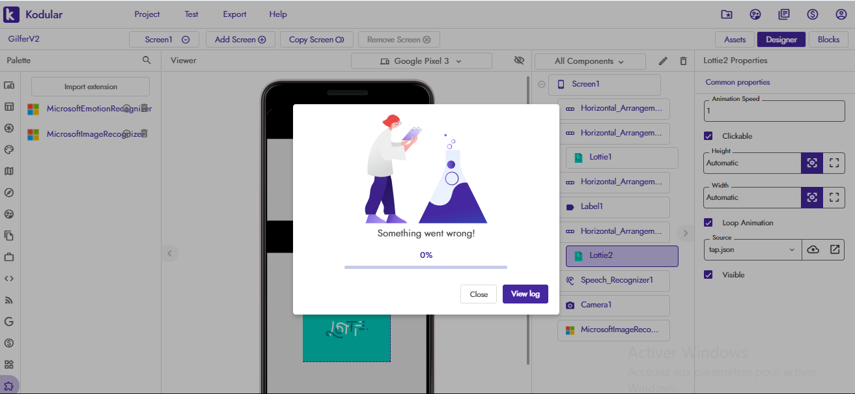
Task: Open the monetization dollar icon in header
Action: (x=813, y=14)
